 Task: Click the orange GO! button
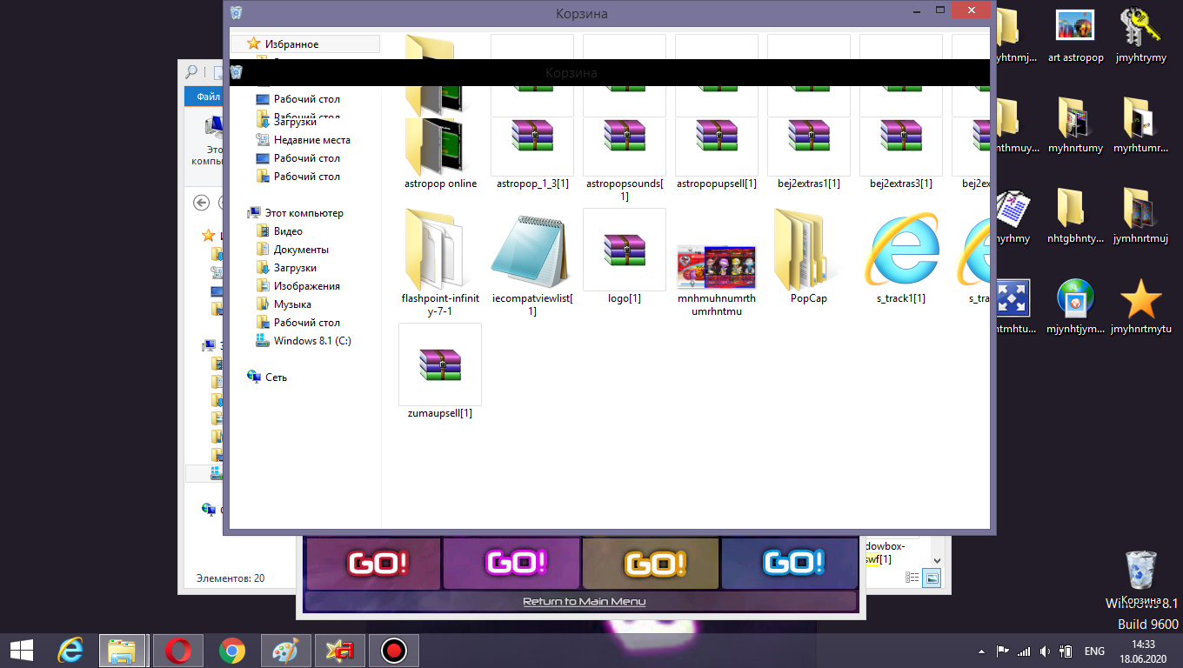pos(651,563)
